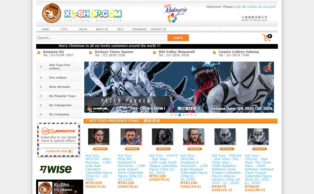Open Hot Toys TMS143 Deluxe Version link
The height and width of the screenshot is (194, 314).
tap(227, 169)
